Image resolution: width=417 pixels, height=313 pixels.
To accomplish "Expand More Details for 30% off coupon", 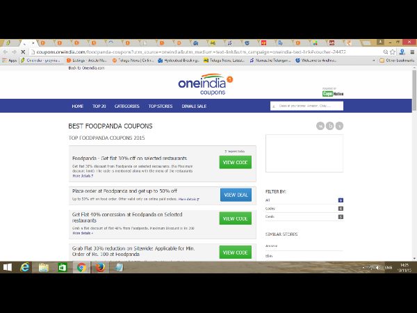I will pyautogui.click(x=81, y=177).
